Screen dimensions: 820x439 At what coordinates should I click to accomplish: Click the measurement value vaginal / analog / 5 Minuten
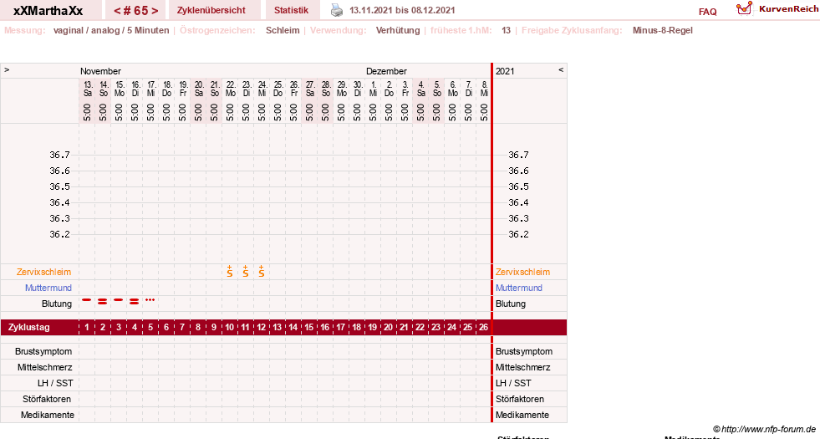111,30
